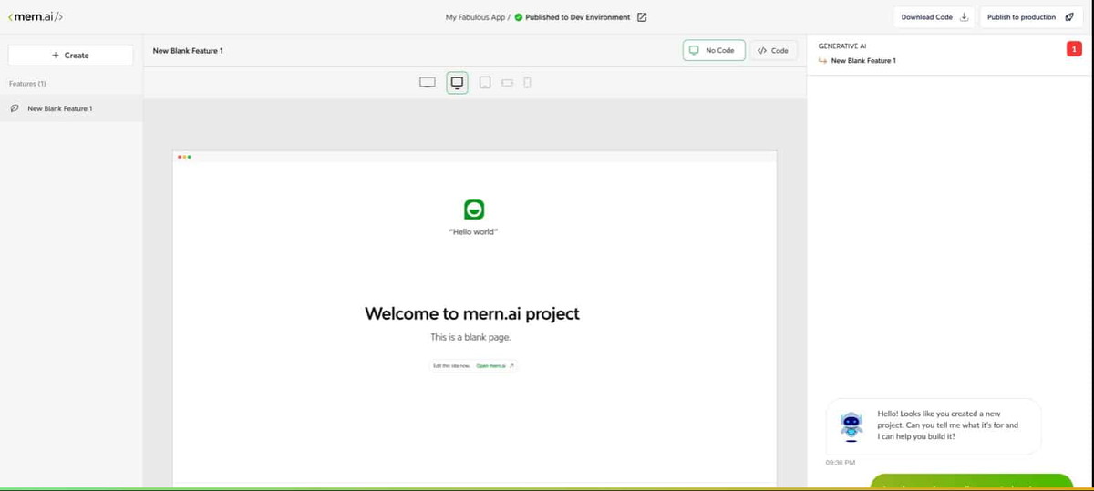Screen dimensions: 1094x491
Task: Click the chat bubble icon beside New Blank Feature 1
Action: (x=15, y=108)
